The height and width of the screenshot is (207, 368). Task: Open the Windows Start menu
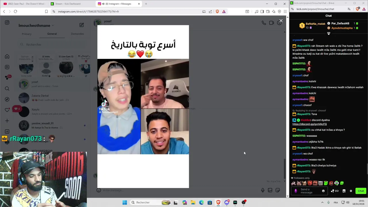click(x=124, y=202)
